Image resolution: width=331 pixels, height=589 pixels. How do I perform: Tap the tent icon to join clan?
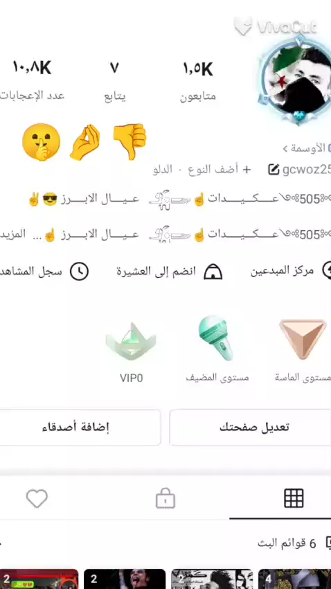213,271
